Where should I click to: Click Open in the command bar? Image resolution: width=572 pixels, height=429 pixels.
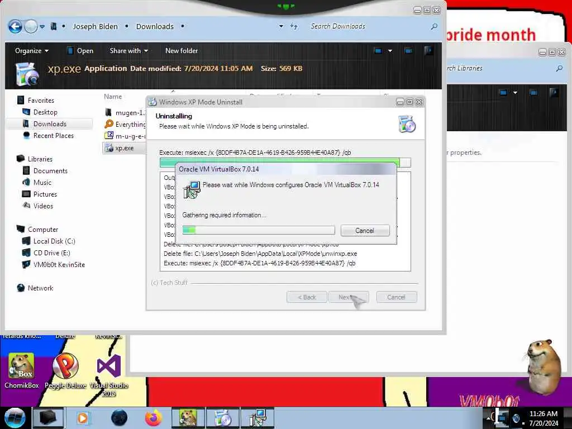[x=80, y=51]
